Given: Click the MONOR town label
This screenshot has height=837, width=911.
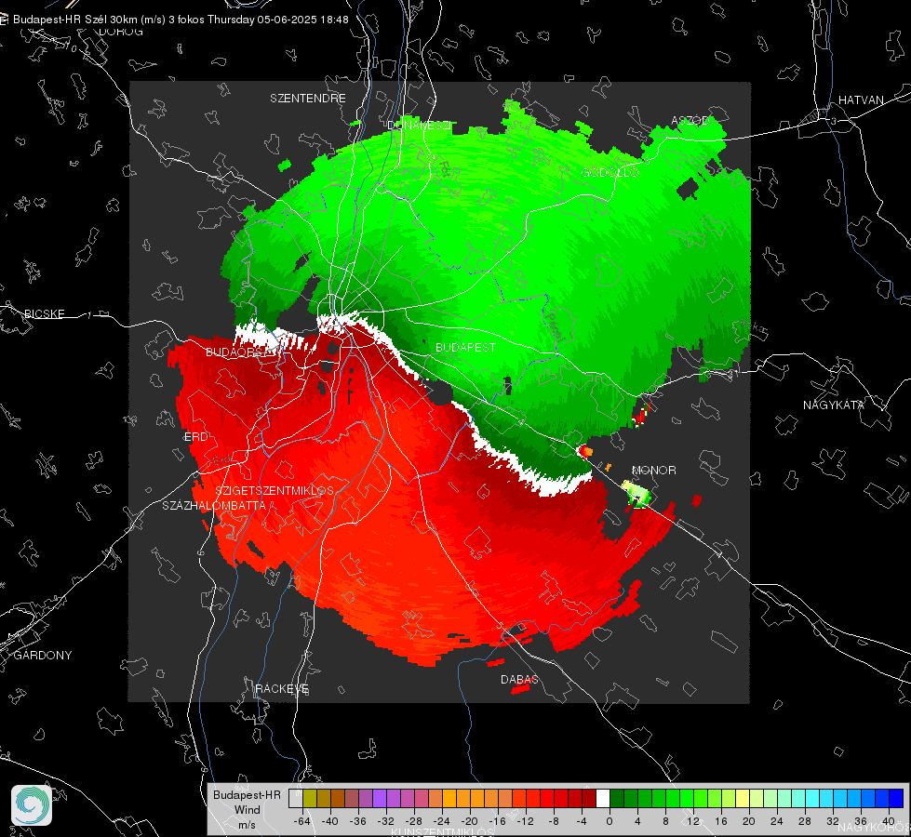Looking at the screenshot, I should [654, 470].
